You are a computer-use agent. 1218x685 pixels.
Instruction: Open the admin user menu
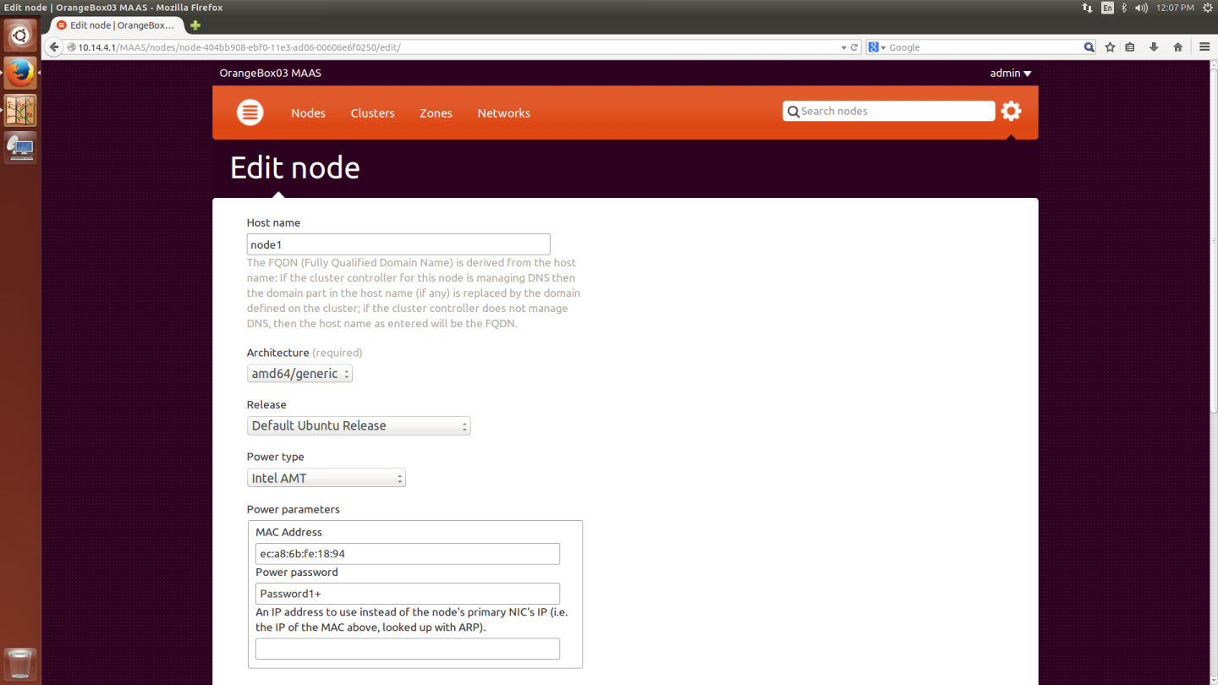tap(1011, 73)
